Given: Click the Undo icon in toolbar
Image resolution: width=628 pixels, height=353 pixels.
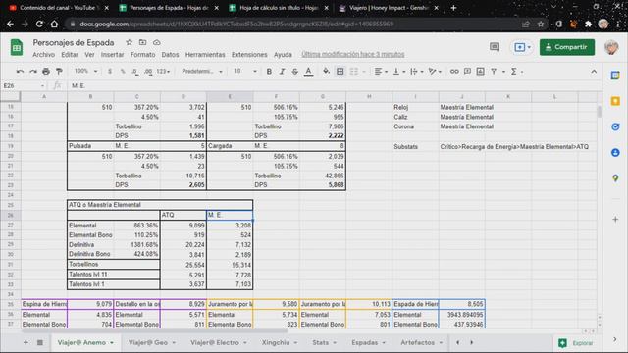Looking at the screenshot, I should coord(20,72).
